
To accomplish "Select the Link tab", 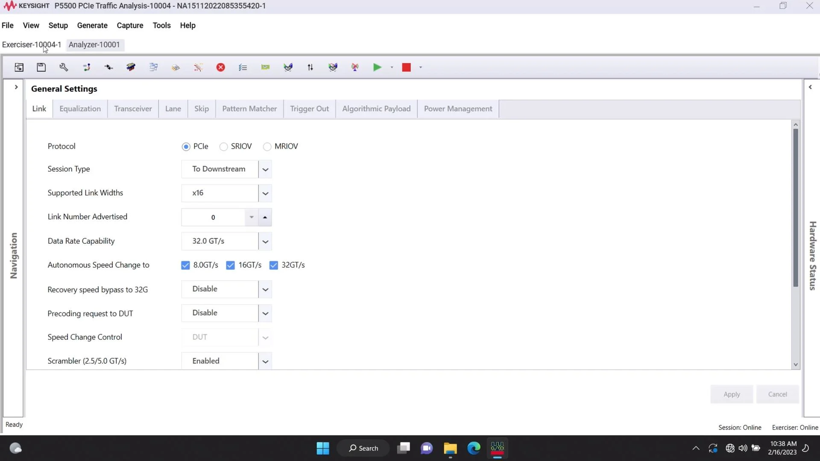I will pyautogui.click(x=39, y=108).
